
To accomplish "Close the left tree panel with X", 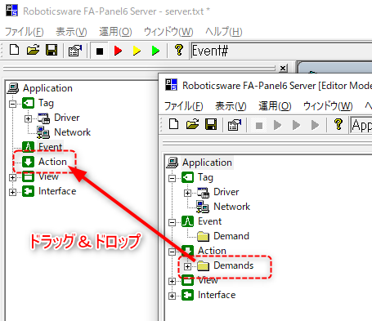I will (283, 68).
